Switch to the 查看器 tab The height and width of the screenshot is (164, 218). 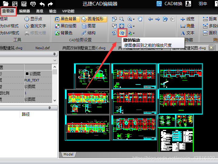coord(8,11)
